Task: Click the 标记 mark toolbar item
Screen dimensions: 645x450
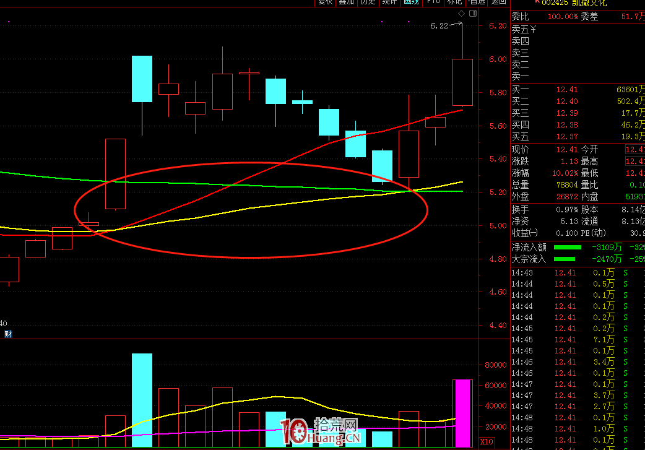Action: (454, 2)
